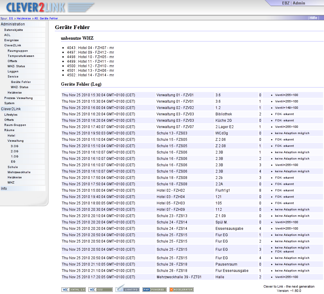The image size is (324, 294).
Task: Click the Clever2Link logo
Action: click(50, 8)
